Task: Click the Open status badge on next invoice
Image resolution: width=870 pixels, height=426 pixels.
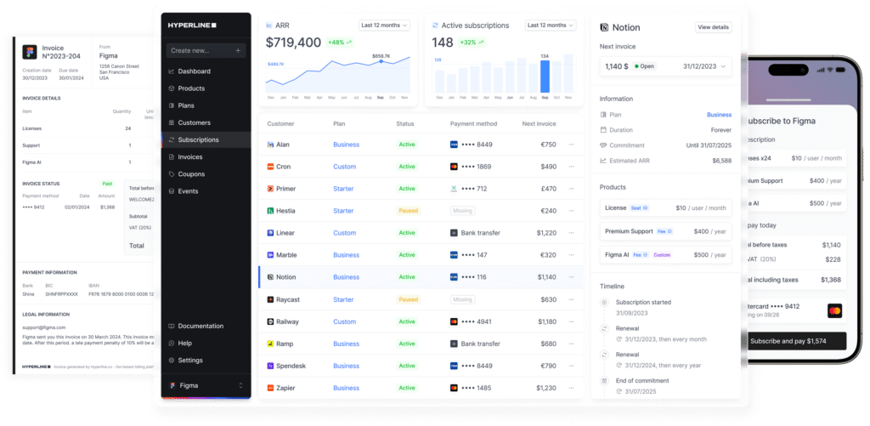Action: point(645,66)
